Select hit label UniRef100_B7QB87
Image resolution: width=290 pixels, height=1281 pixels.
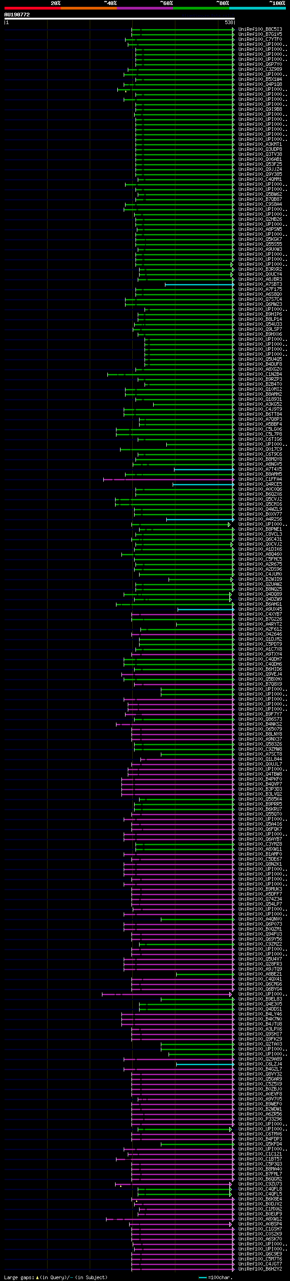click(260, 199)
